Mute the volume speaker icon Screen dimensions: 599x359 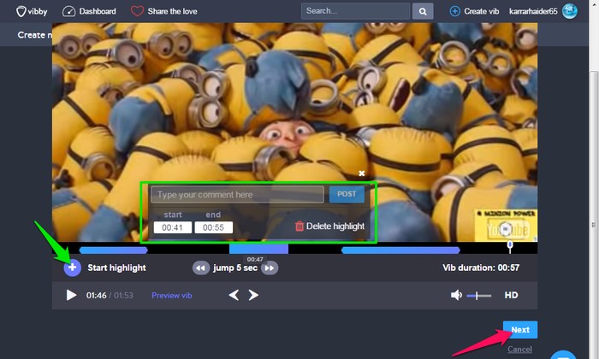click(456, 295)
